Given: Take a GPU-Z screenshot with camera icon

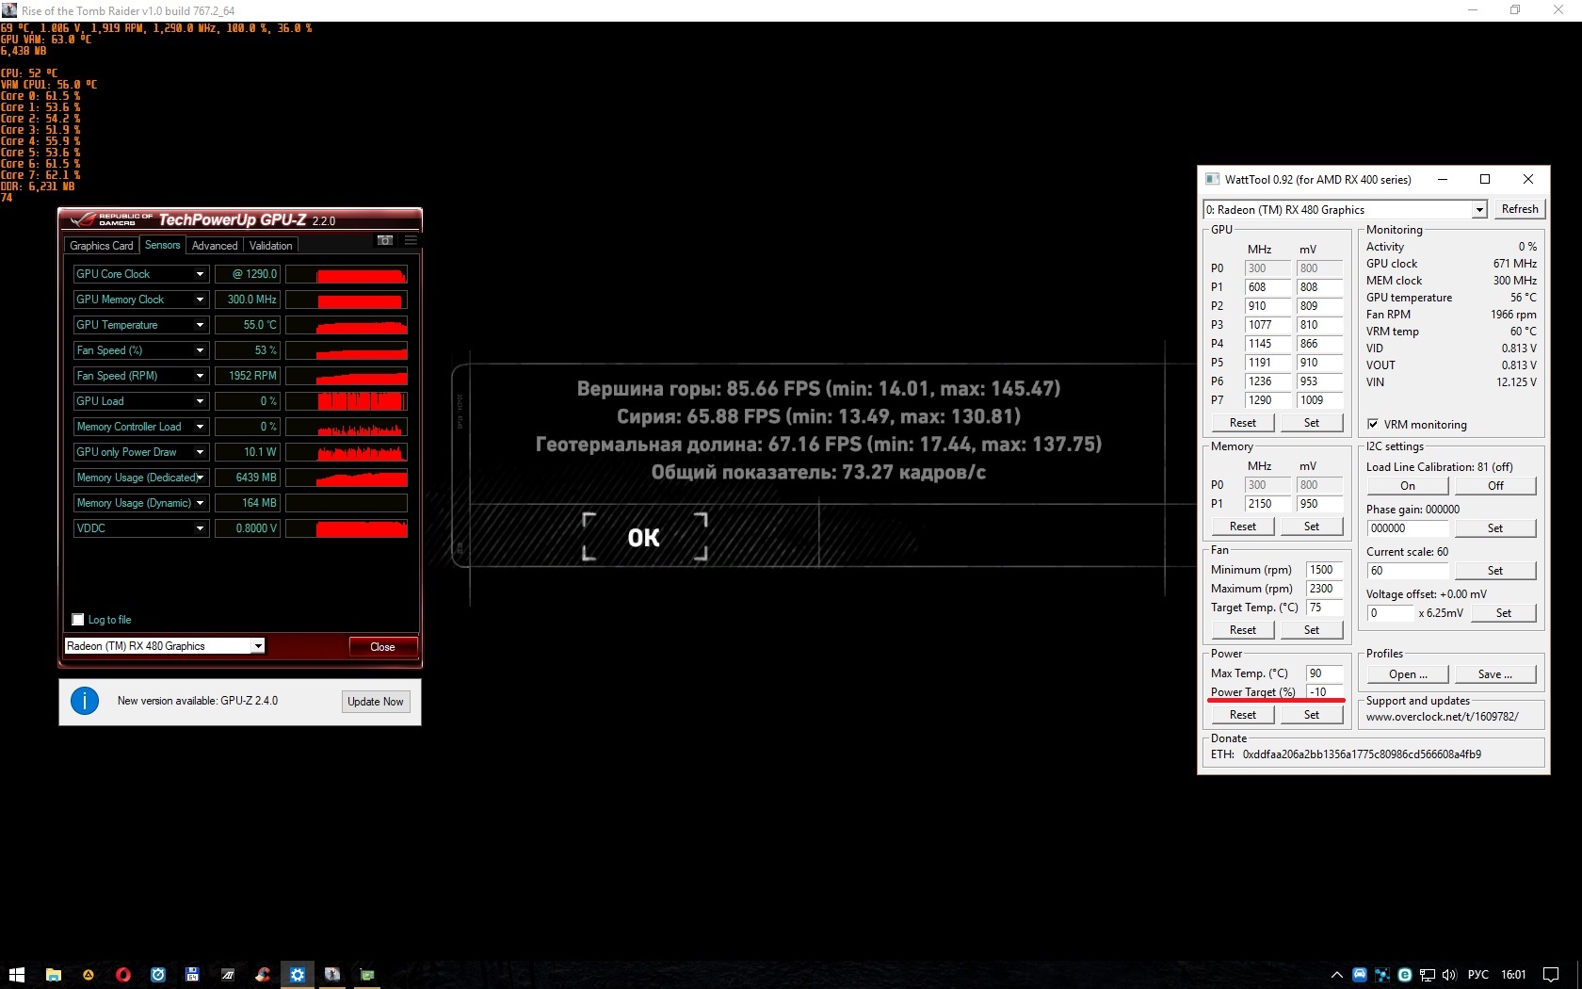Looking at the screenshot, I should pos(385,240).
